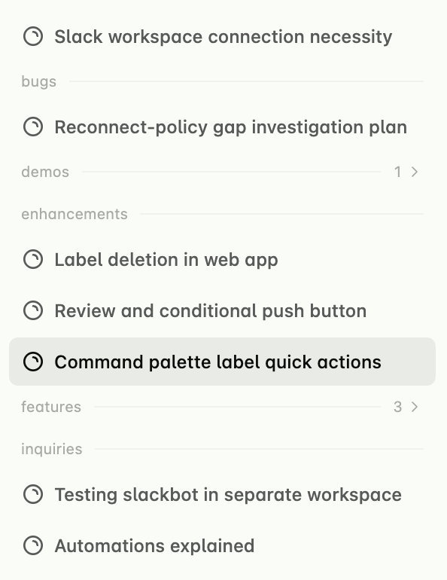Click status icon next to Reconnect-policy gap investigation plan

coord(33,127)
